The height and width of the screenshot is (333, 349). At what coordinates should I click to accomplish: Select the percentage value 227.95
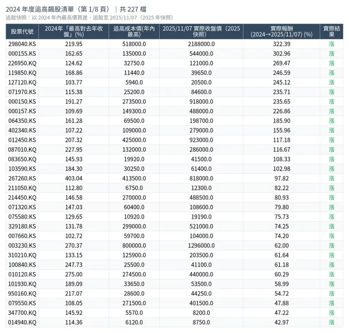(x=74, y=150)
